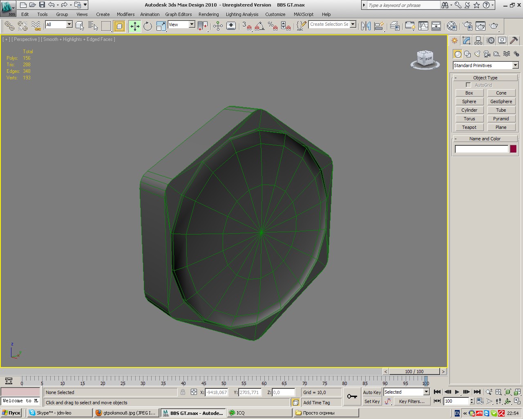Open the Rendering menu
523x419 pixels.
[208, 14]
